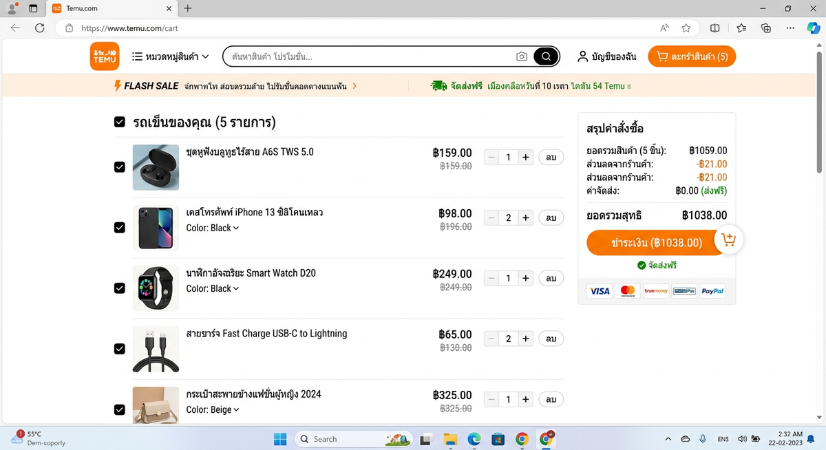Screen dimensions: 826x450
Task: Click the Temu logo
Action: coord(105,56)
